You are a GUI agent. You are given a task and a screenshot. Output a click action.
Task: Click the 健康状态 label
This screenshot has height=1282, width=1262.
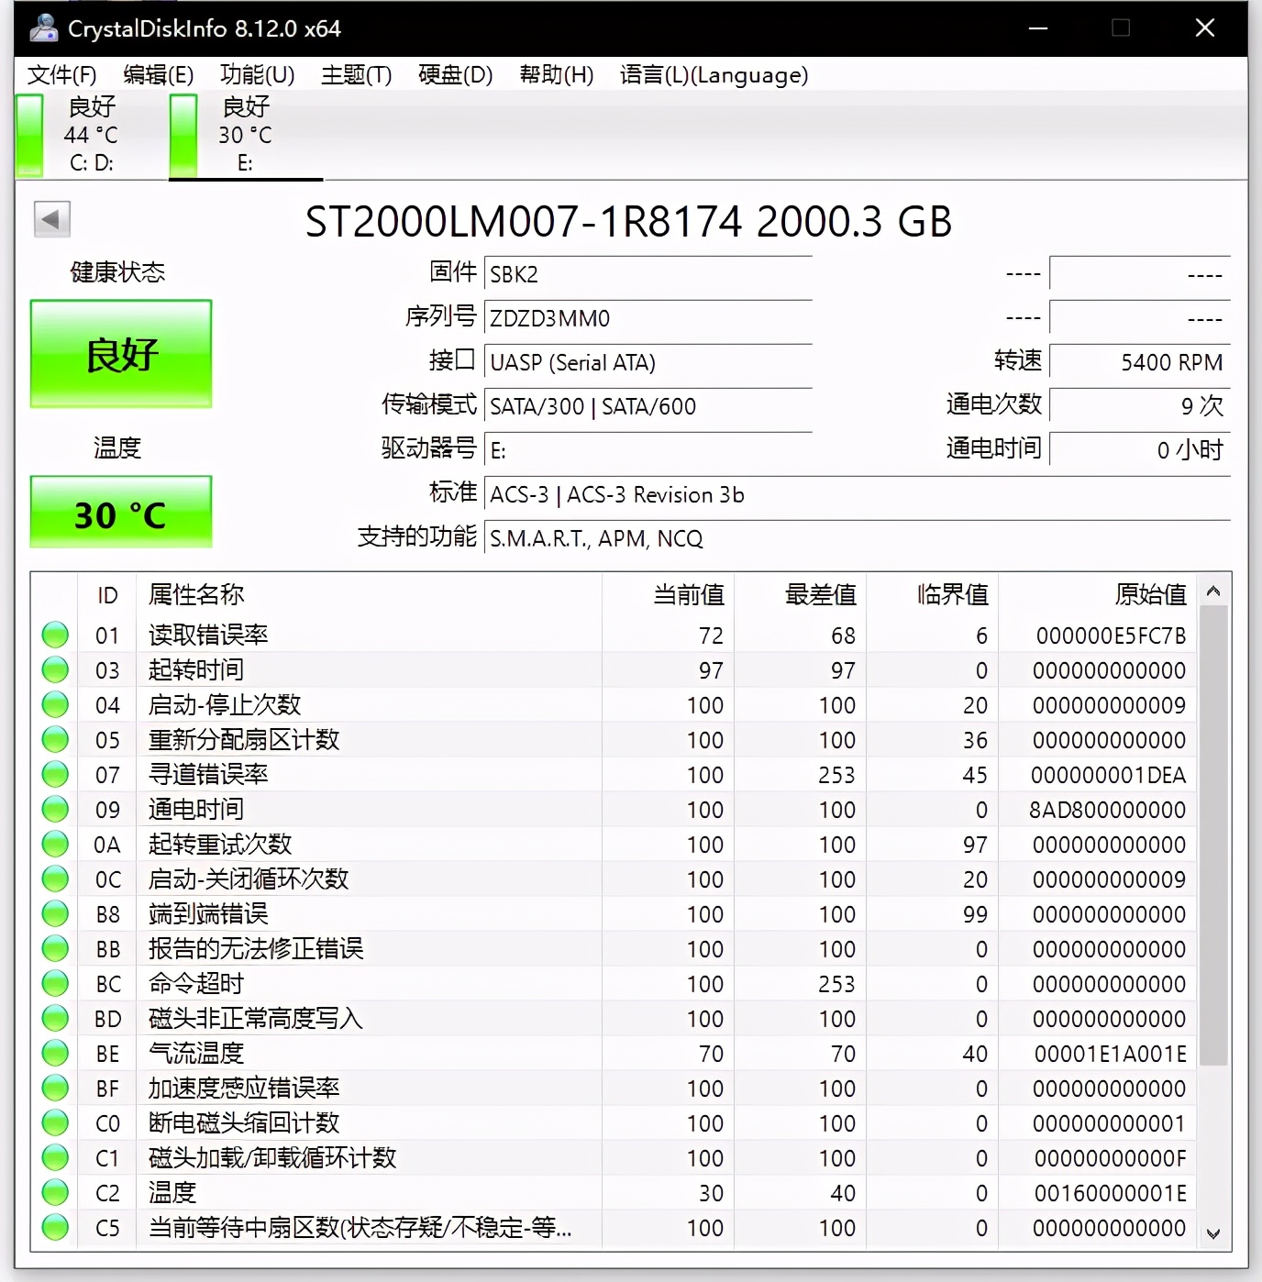117,272
